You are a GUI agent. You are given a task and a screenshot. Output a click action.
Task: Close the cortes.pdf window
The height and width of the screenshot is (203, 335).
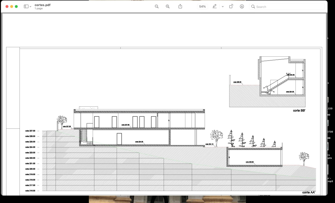coord(7,6)
